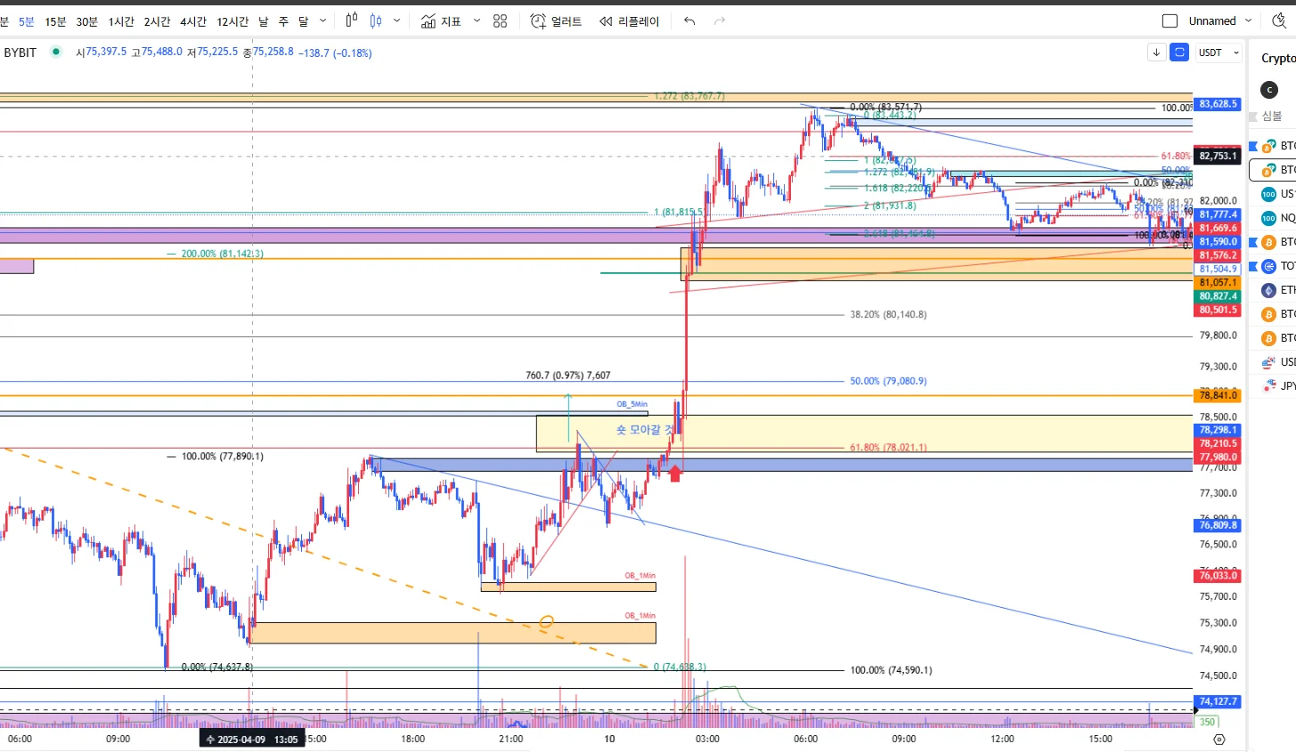The height and width of the screenshot is (752, 1296).
Task: Click the 74,127.7 blue price label
Action: coord(1218,701)
